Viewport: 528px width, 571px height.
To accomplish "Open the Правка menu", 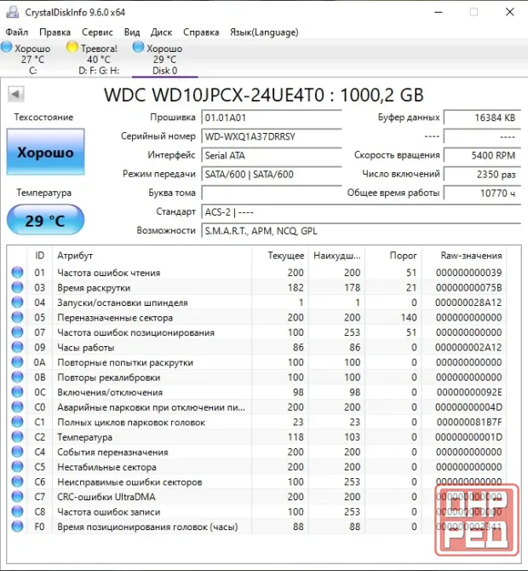I will click(55, 32).
